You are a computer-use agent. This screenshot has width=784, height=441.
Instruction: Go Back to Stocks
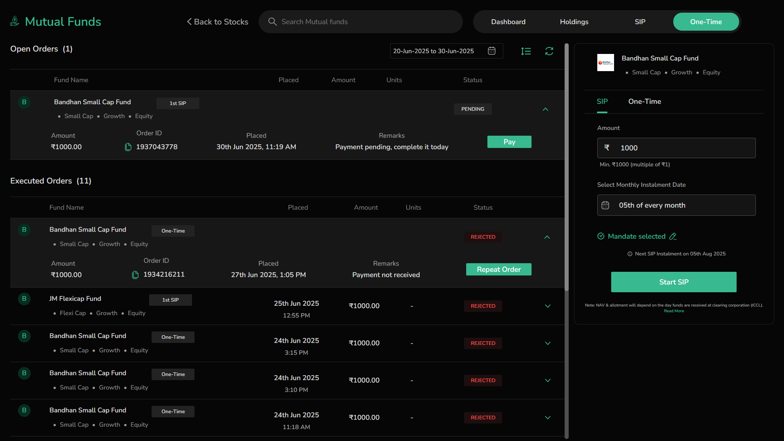tap(217, 22)
